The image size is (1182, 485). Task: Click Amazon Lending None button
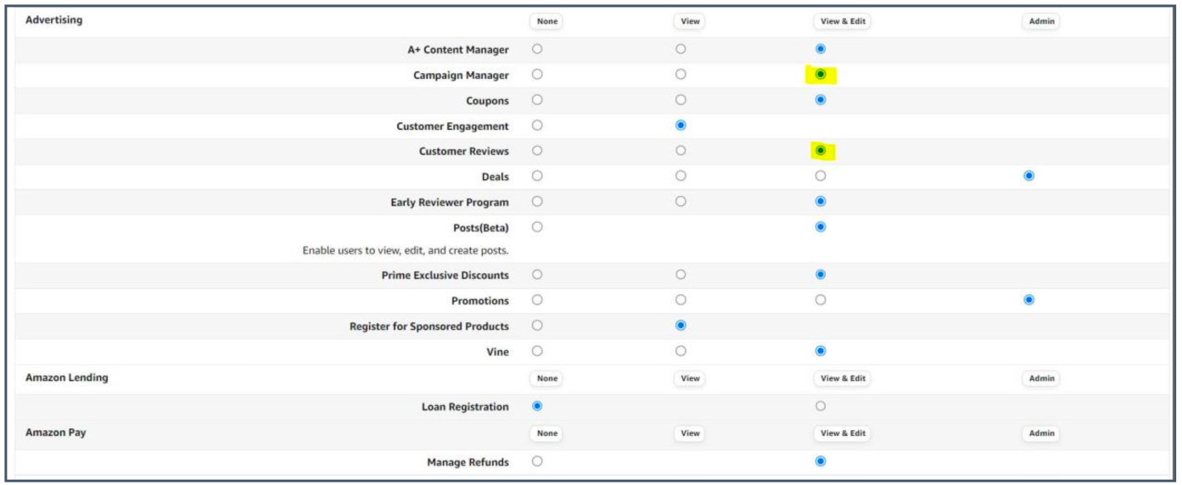[x=547, y=379]
